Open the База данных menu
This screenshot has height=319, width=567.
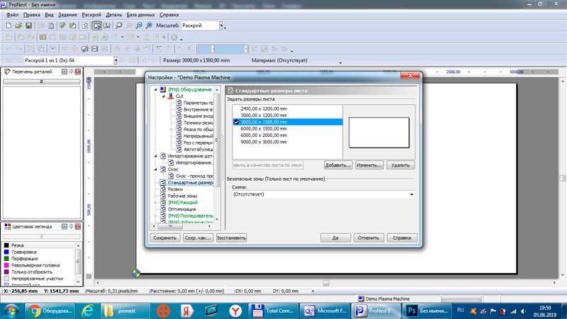pos(140,15)
